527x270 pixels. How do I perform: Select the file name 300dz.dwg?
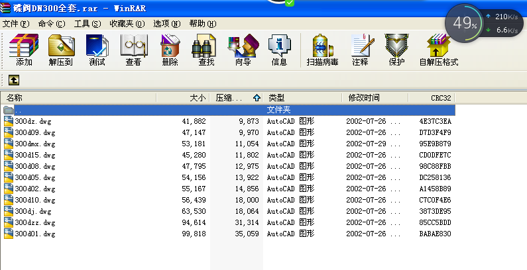33,121
